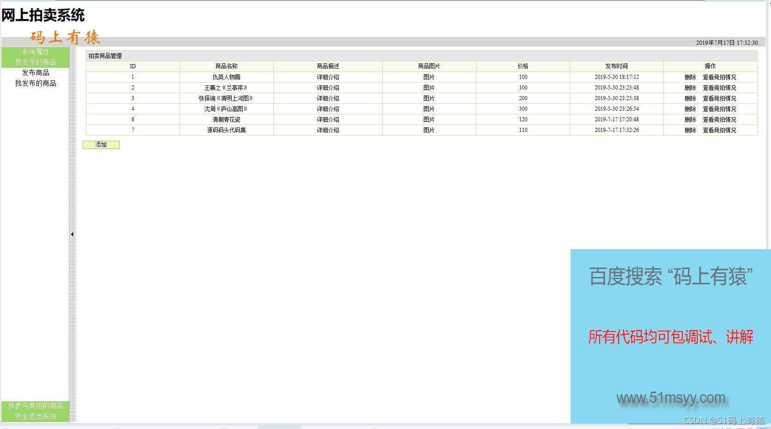This screenshot has width=771, height=429.
Task: Click the 拍卖商品管理 panel title
Action: pos(105,56)
